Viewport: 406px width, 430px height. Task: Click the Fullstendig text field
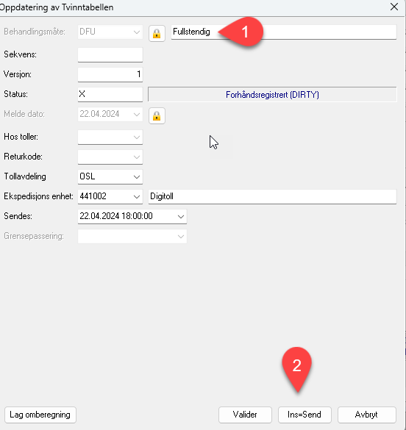tap(284, 32)
